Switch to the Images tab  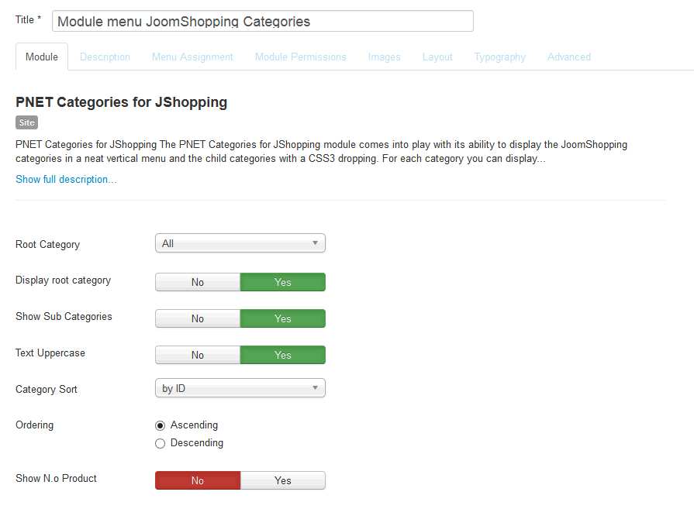(x=384, y=57)
